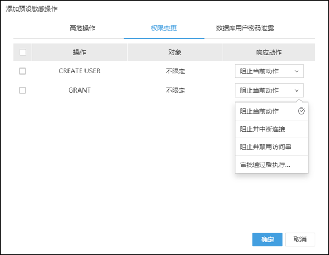The width and height of the screenshot is (329, 255).
Task: Click the 响应动作 column header
Action: click(x=269, y=53)
